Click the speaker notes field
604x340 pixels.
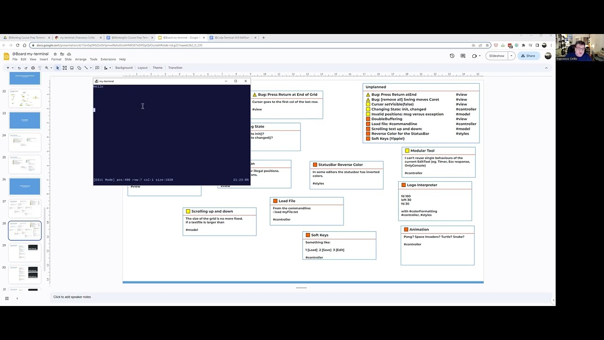click(x=302, y=297)
